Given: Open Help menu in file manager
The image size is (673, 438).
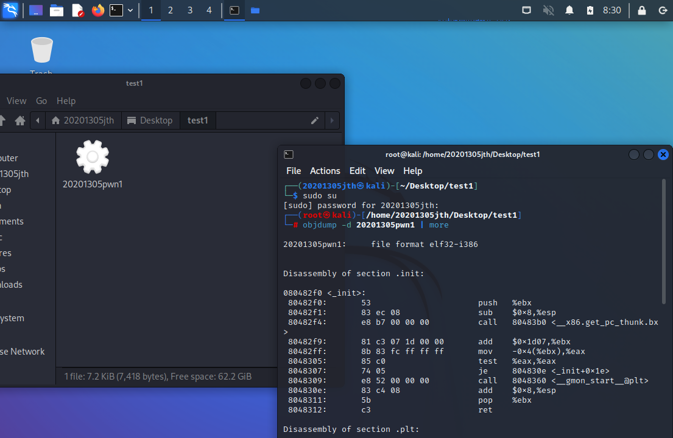Looking at the screenshot, I should tap(66, 101).
